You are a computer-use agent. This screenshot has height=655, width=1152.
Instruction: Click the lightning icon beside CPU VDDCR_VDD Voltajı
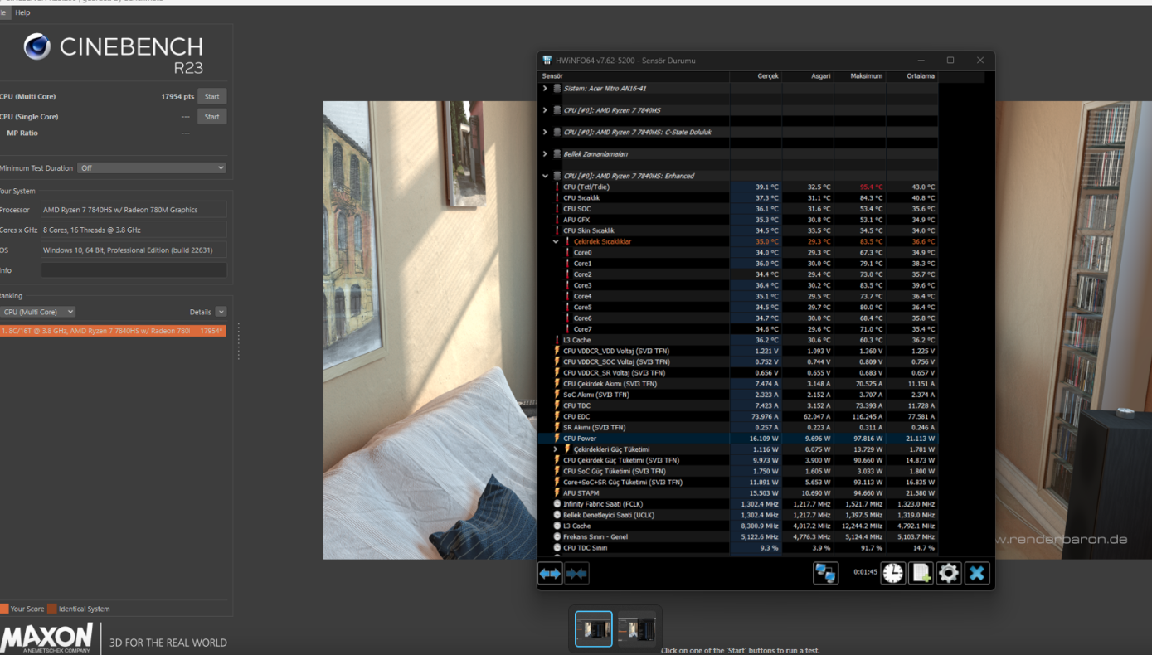[557, 351]
